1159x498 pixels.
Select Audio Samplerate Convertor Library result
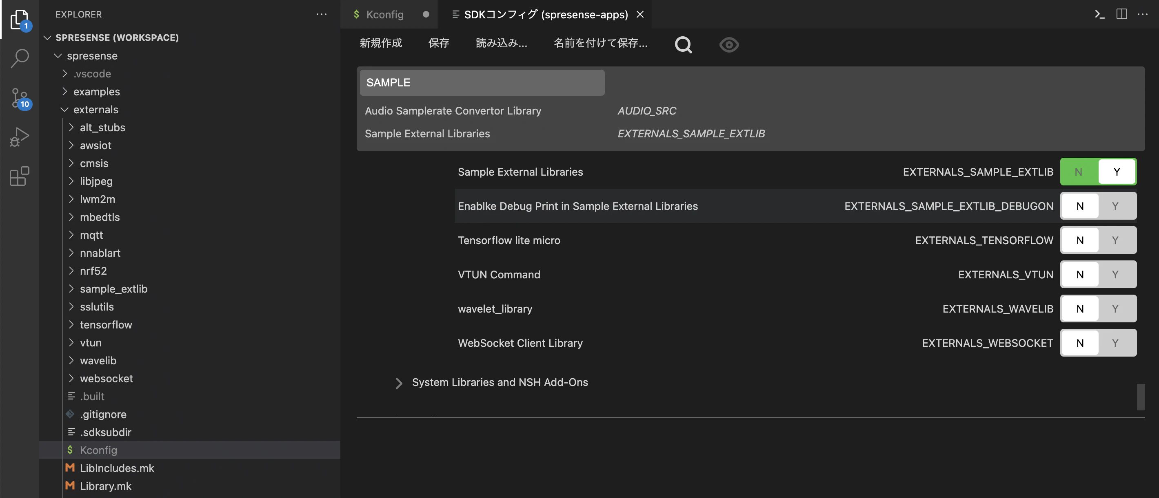453,110
